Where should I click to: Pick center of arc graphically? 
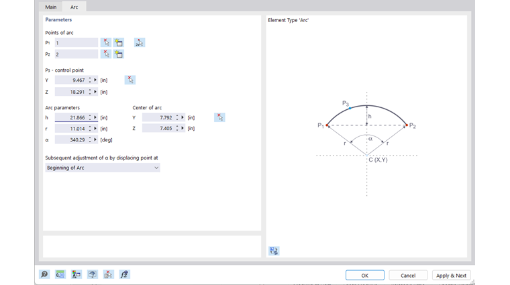point(220,117)
